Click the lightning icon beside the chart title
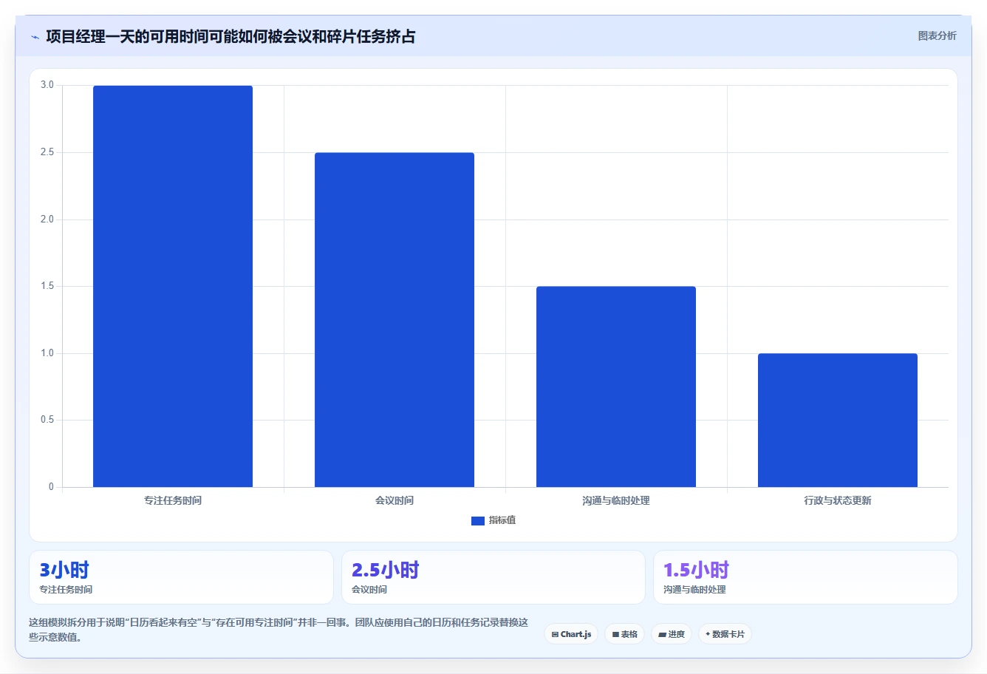Screen dimensions: 987x674 [35, 37]
